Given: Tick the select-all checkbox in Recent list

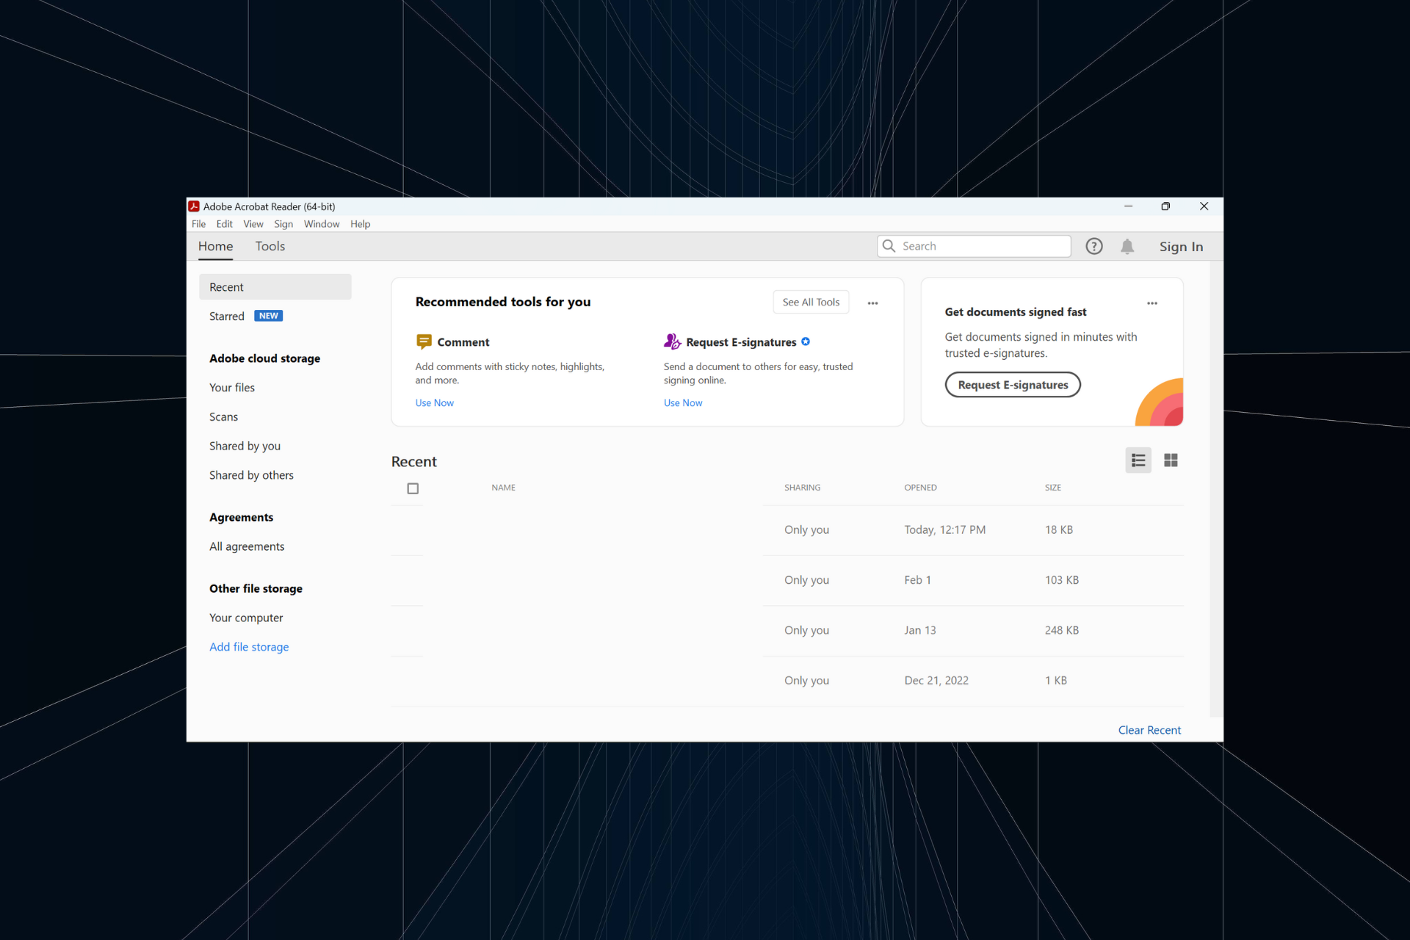Looking at the screenshot, I should pyautogui.click(x=413, y=488).
